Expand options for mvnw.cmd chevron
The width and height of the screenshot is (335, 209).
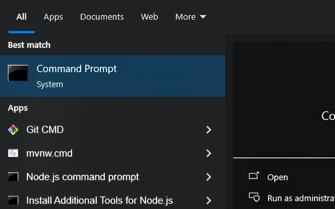click(x=209, y=153)
